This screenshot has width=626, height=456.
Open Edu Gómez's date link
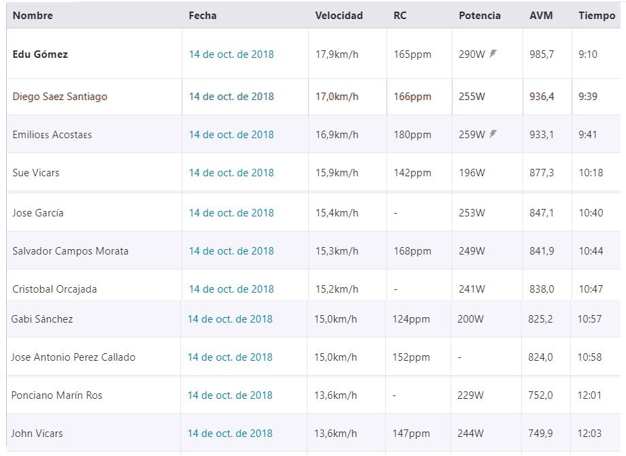(231, 54)
